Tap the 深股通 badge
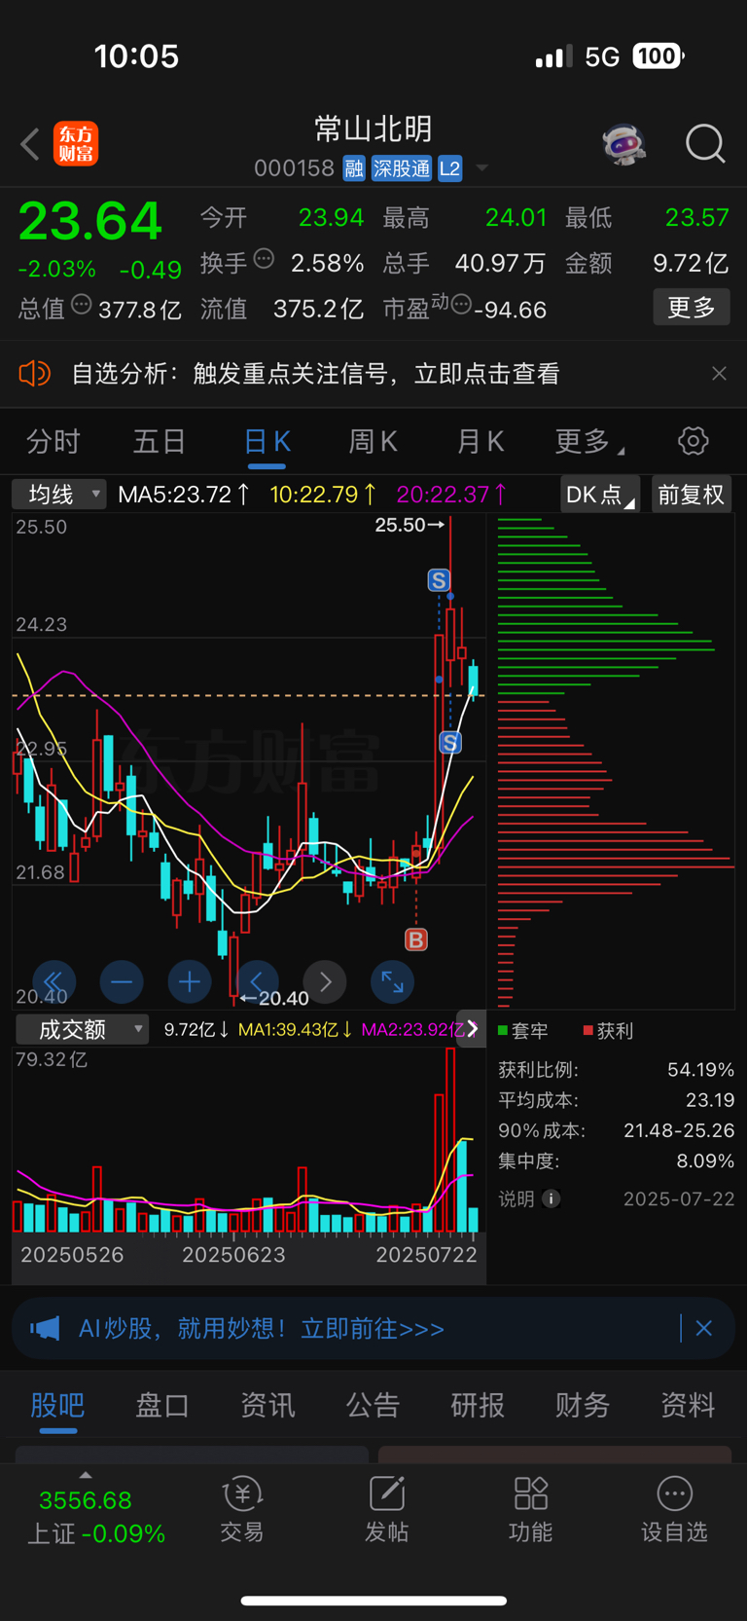Image resolution: width=748 pixels, height=1621 pixels. pos(402,168)
